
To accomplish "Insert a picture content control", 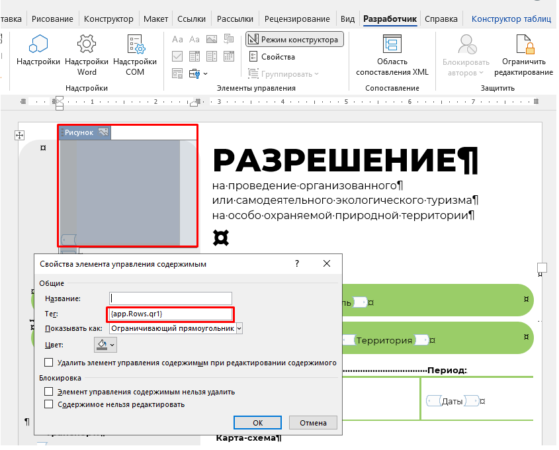I will (212, 40).
